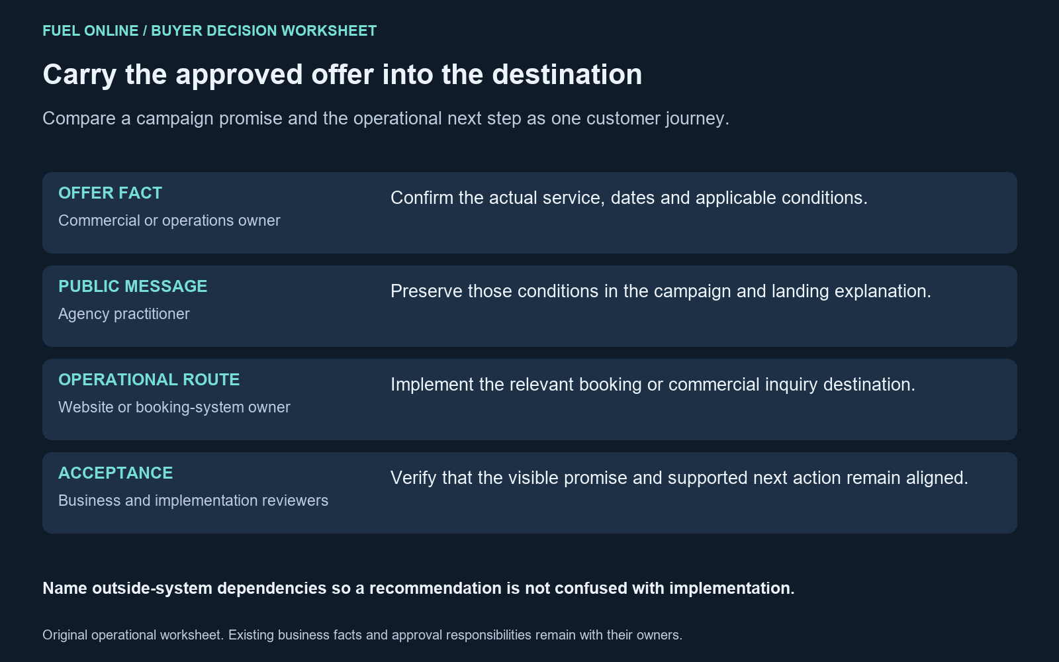The image size is (1059, 662).
Task: Click Website or booking-system owner text
Action: [x=174, y=407]
